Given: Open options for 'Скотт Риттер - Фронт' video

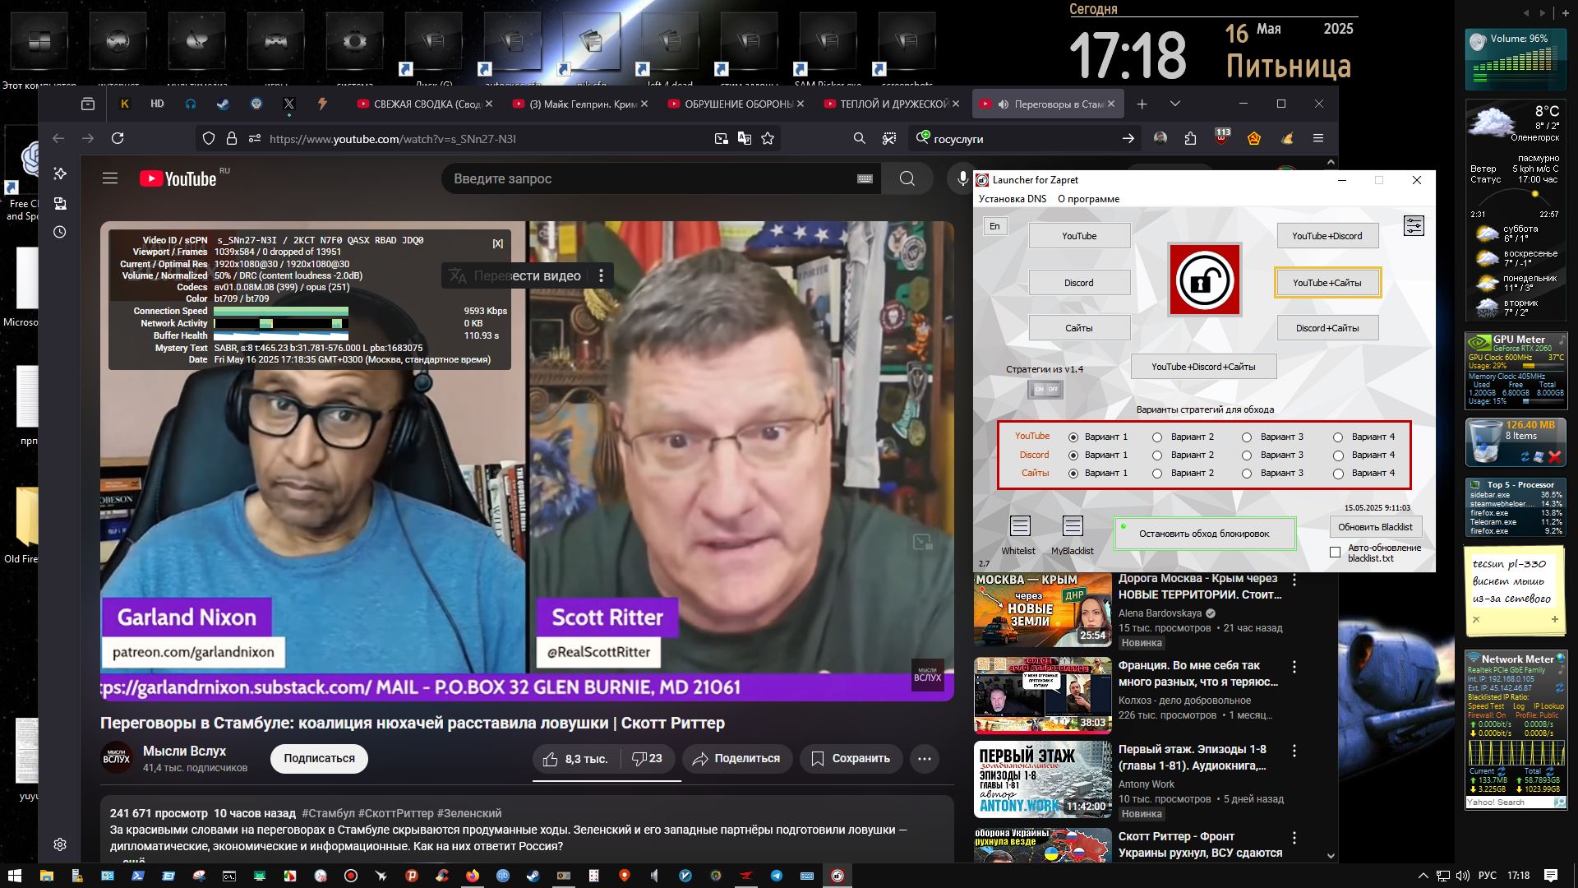Looking at the screenshot, I should (x=1294, y=838).
